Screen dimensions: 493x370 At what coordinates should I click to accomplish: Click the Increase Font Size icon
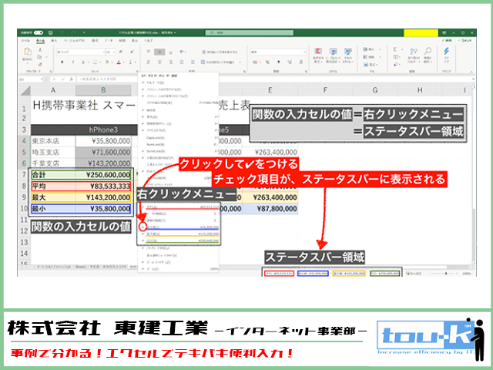click(x=122, y=52)
